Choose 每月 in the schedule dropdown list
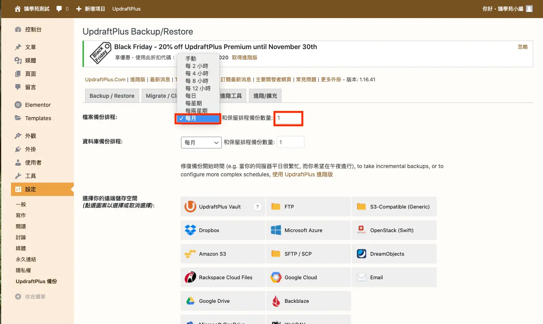Viewport: 543px width, 324px height. (x=198, y=118)
